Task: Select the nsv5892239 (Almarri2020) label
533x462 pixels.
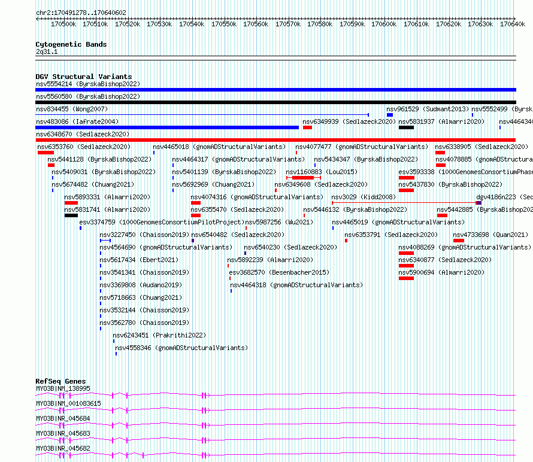Action: tap(270, 260)
